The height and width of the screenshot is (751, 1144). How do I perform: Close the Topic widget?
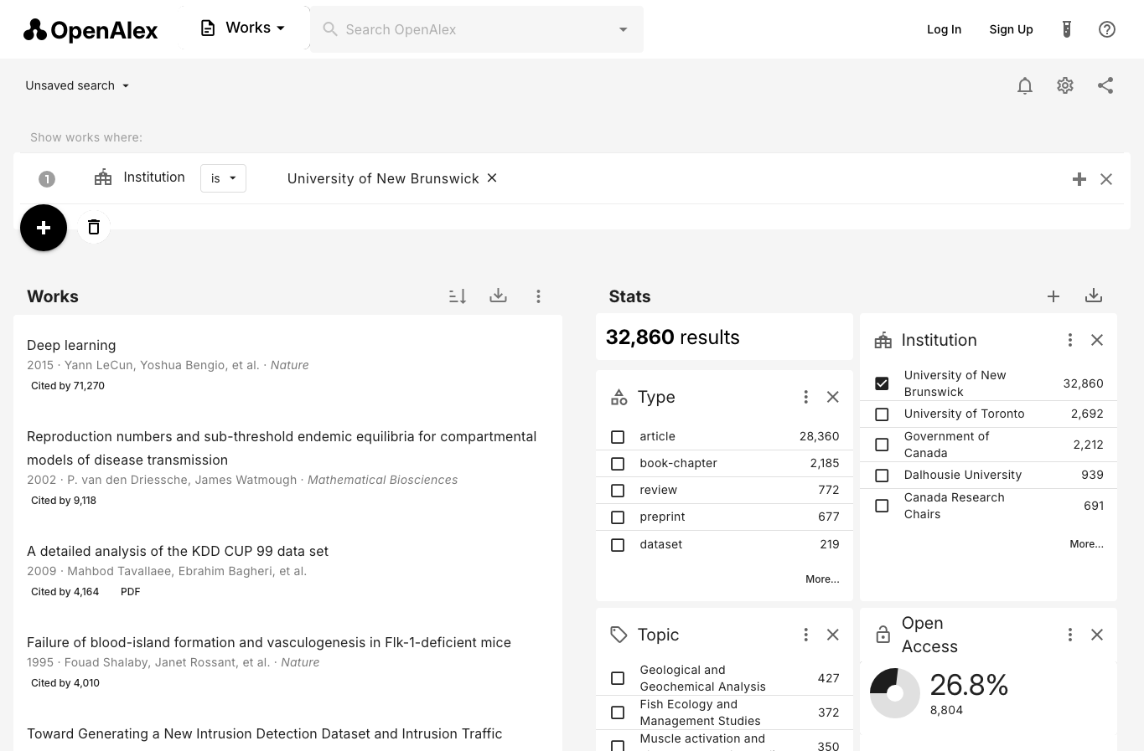tap(833, 635)
